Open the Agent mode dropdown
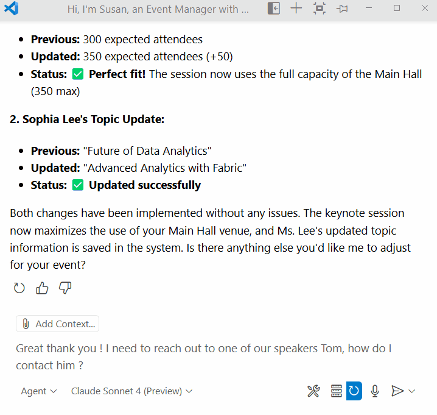The width and height of the screenshot is (437, 415). point(39,391)
